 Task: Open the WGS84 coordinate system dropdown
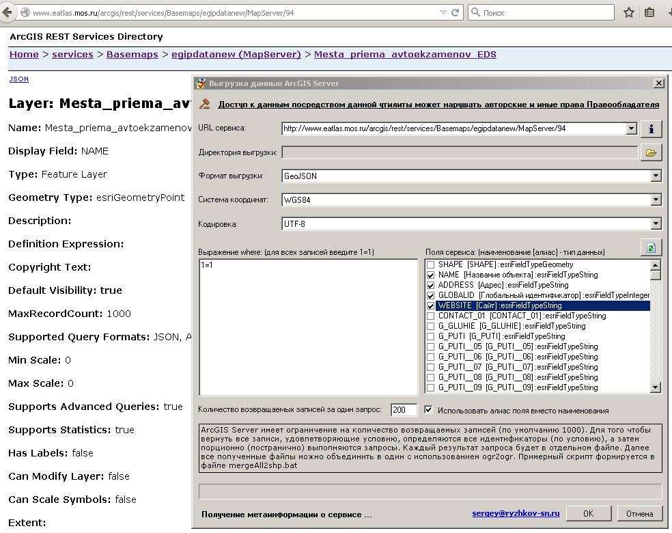656,200
